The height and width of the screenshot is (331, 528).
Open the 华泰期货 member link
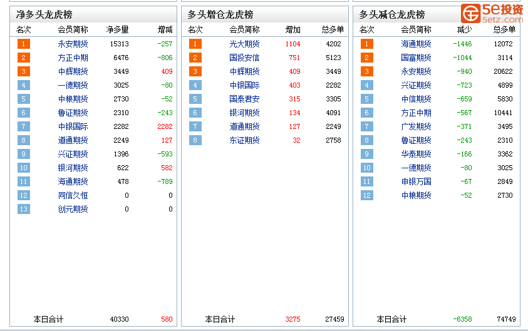pyautogui.click(x=417, y=155)
